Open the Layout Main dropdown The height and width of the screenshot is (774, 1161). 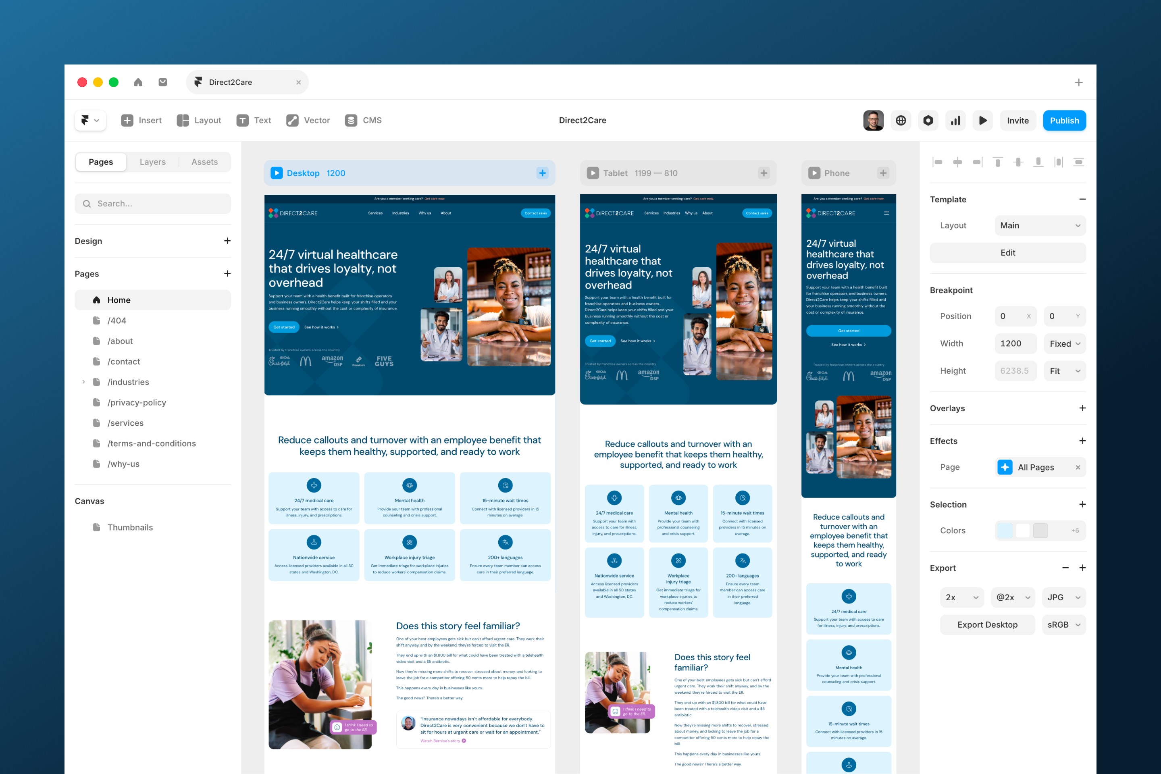pos(1040,226)
